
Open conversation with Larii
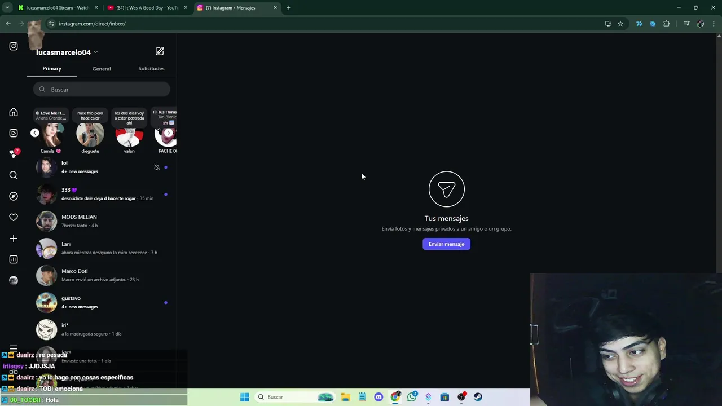(x=102, y=248)
